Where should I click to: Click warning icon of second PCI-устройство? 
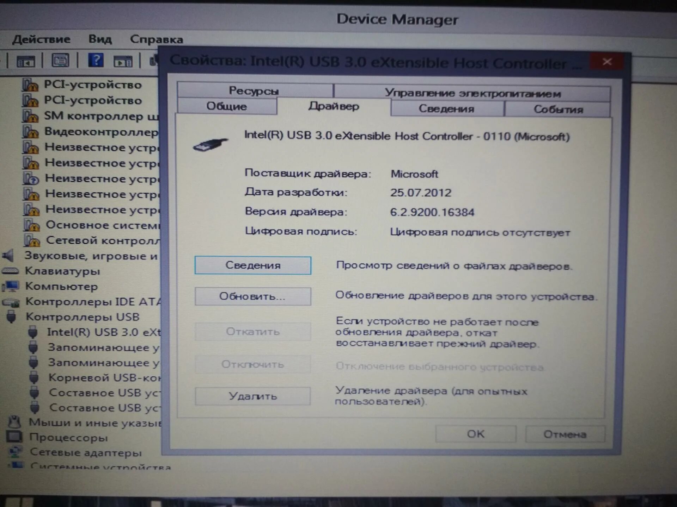pyautogui.click(x=30, y=100)
